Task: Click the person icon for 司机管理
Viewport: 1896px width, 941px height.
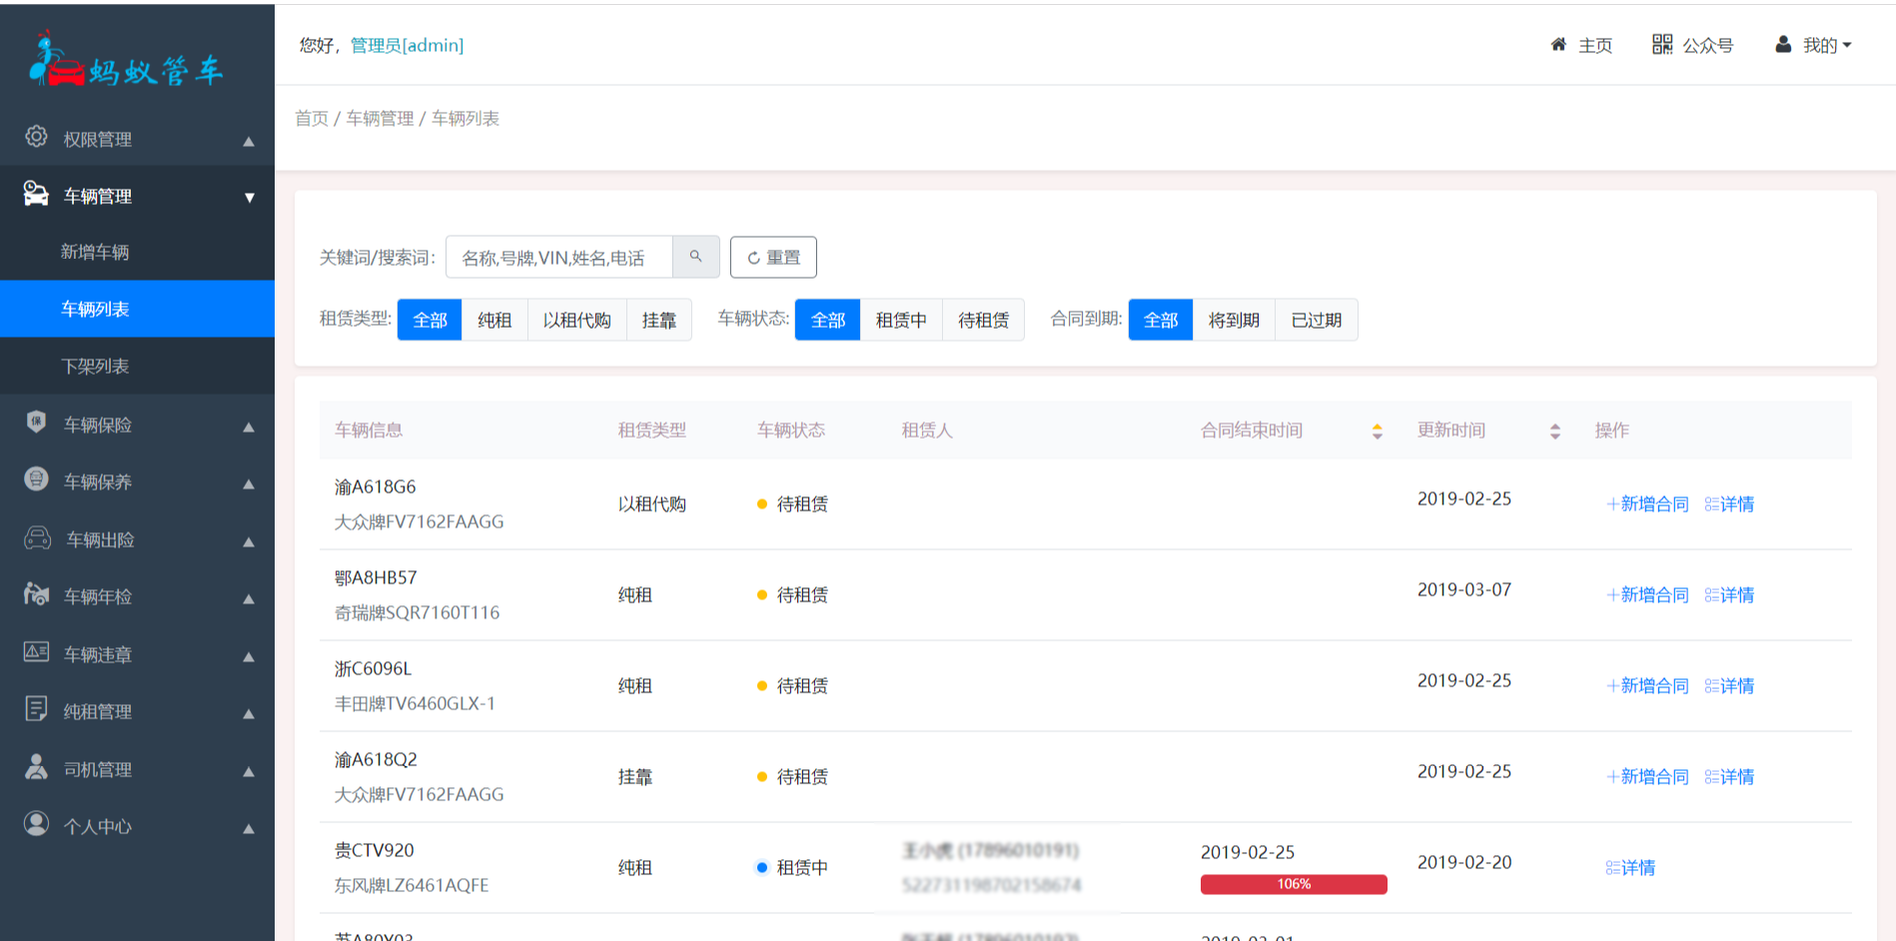Action: pos(36,767)
